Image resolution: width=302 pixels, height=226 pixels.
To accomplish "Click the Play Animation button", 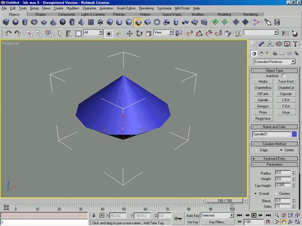I will click(x=254, y=215).
